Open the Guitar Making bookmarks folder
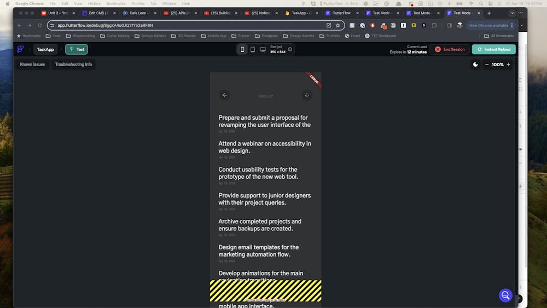The image size is (547, 308). (115, 36)
